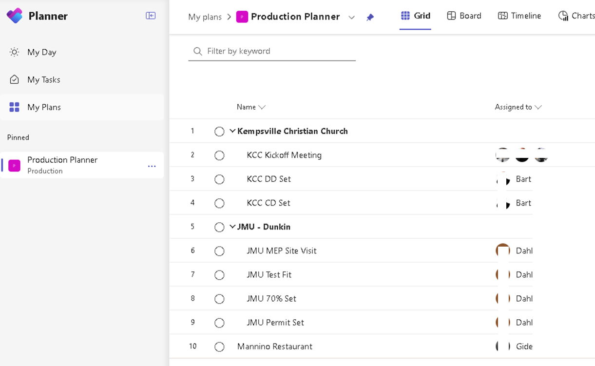
Task: Open My Tasks in sidebar
Action: tap(82, 79)
